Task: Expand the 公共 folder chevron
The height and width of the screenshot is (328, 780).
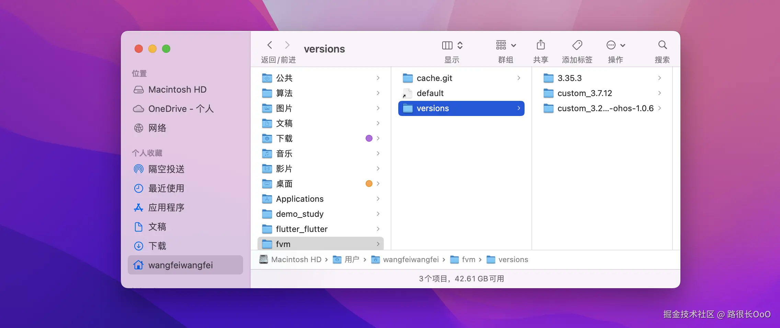Action: pyautogui.click(x=378, y=78)
